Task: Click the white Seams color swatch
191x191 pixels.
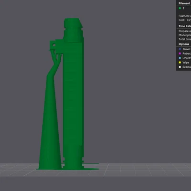Action: (180, 67)
